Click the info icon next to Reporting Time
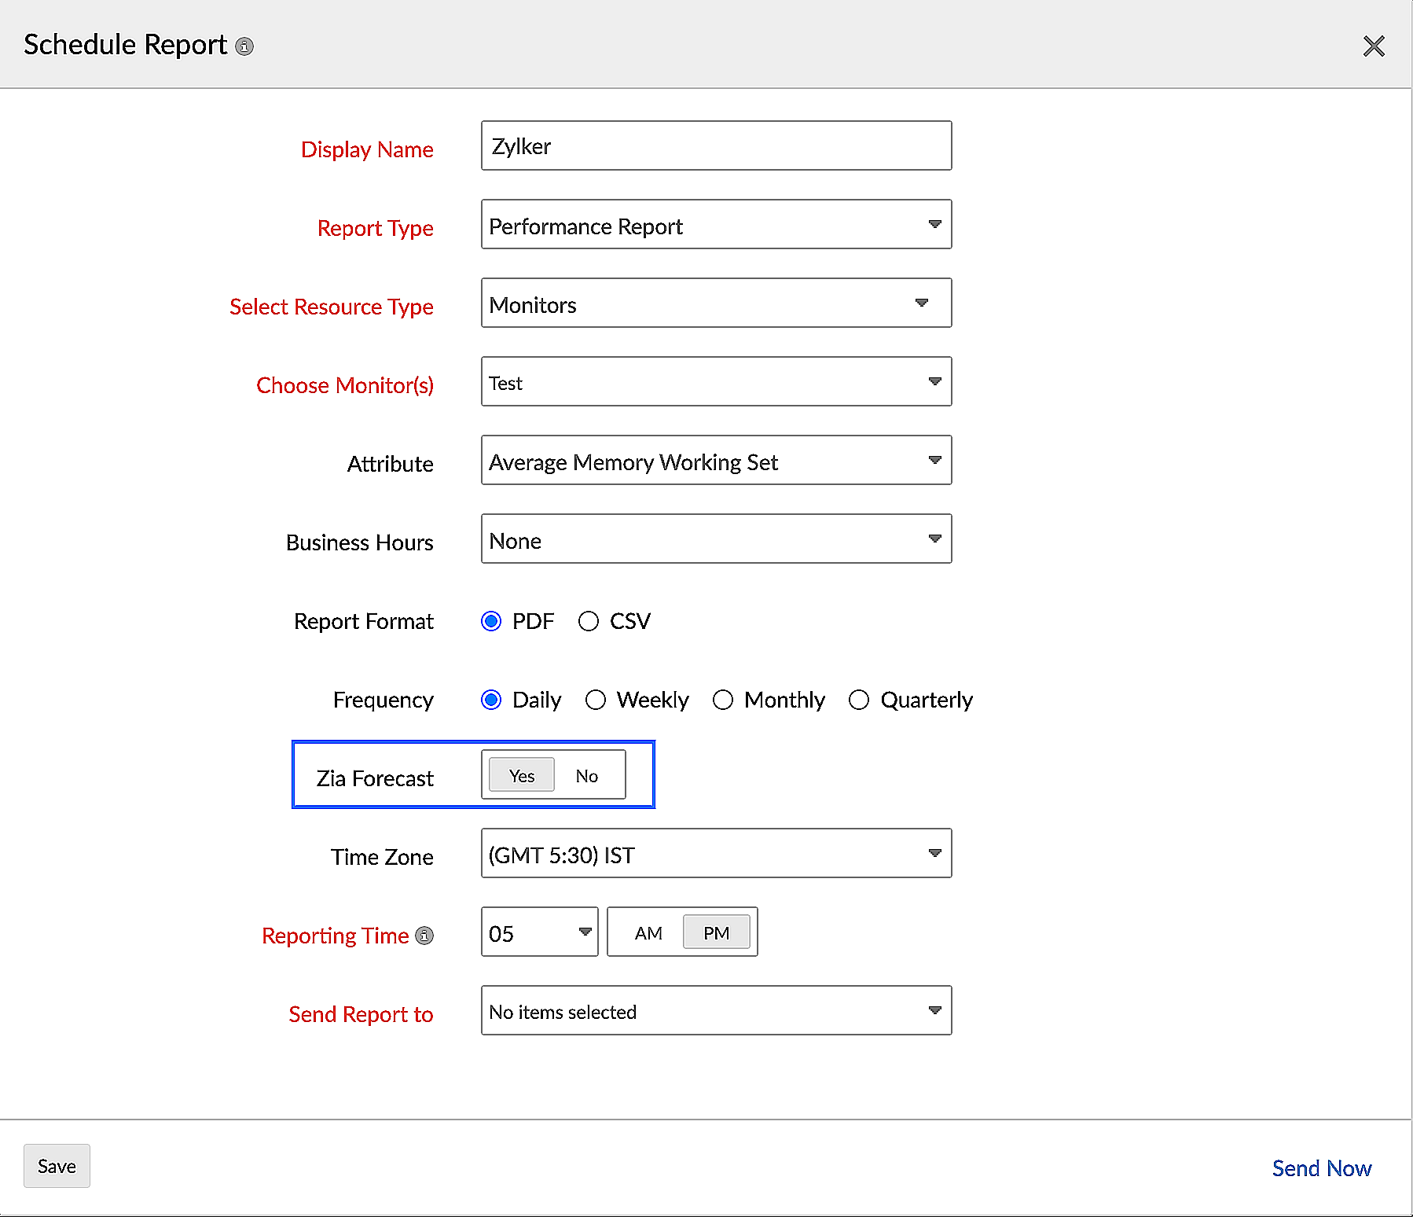1413x1217 pixels. pyautogui.click(x=424, y=936)
